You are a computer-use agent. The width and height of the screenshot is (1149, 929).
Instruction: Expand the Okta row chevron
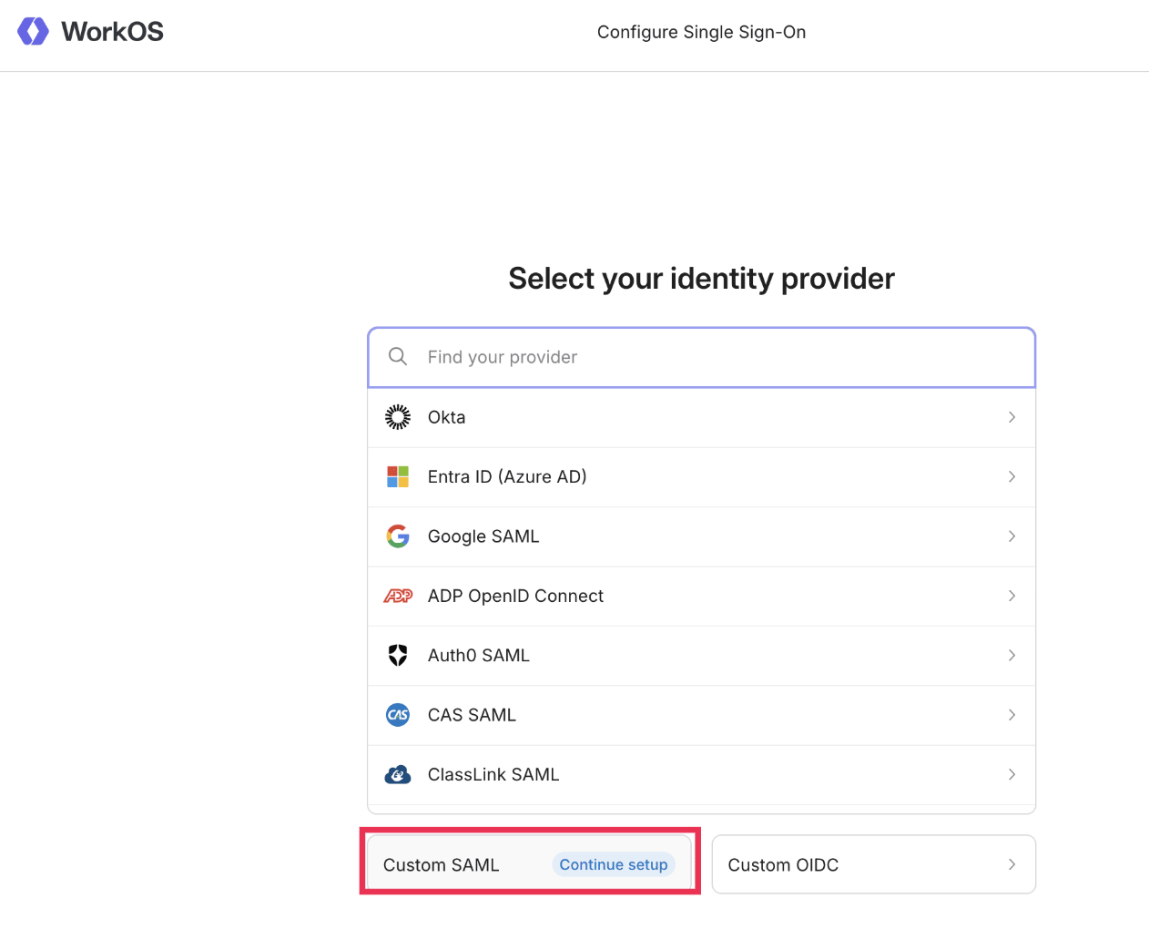click(1012, 417)
